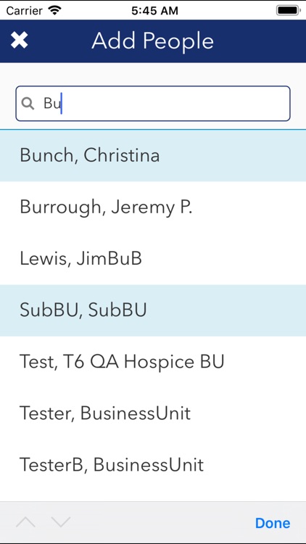Tap blank white area below TesterB row
The height and width of the screenshot is (544, 306).
tap(153, 496)
